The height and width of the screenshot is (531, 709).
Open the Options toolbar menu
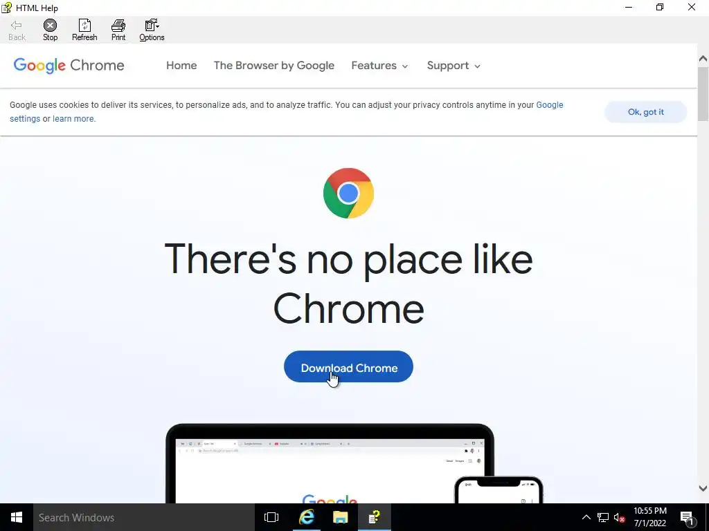pyautogui.click(x=152, y=30)
